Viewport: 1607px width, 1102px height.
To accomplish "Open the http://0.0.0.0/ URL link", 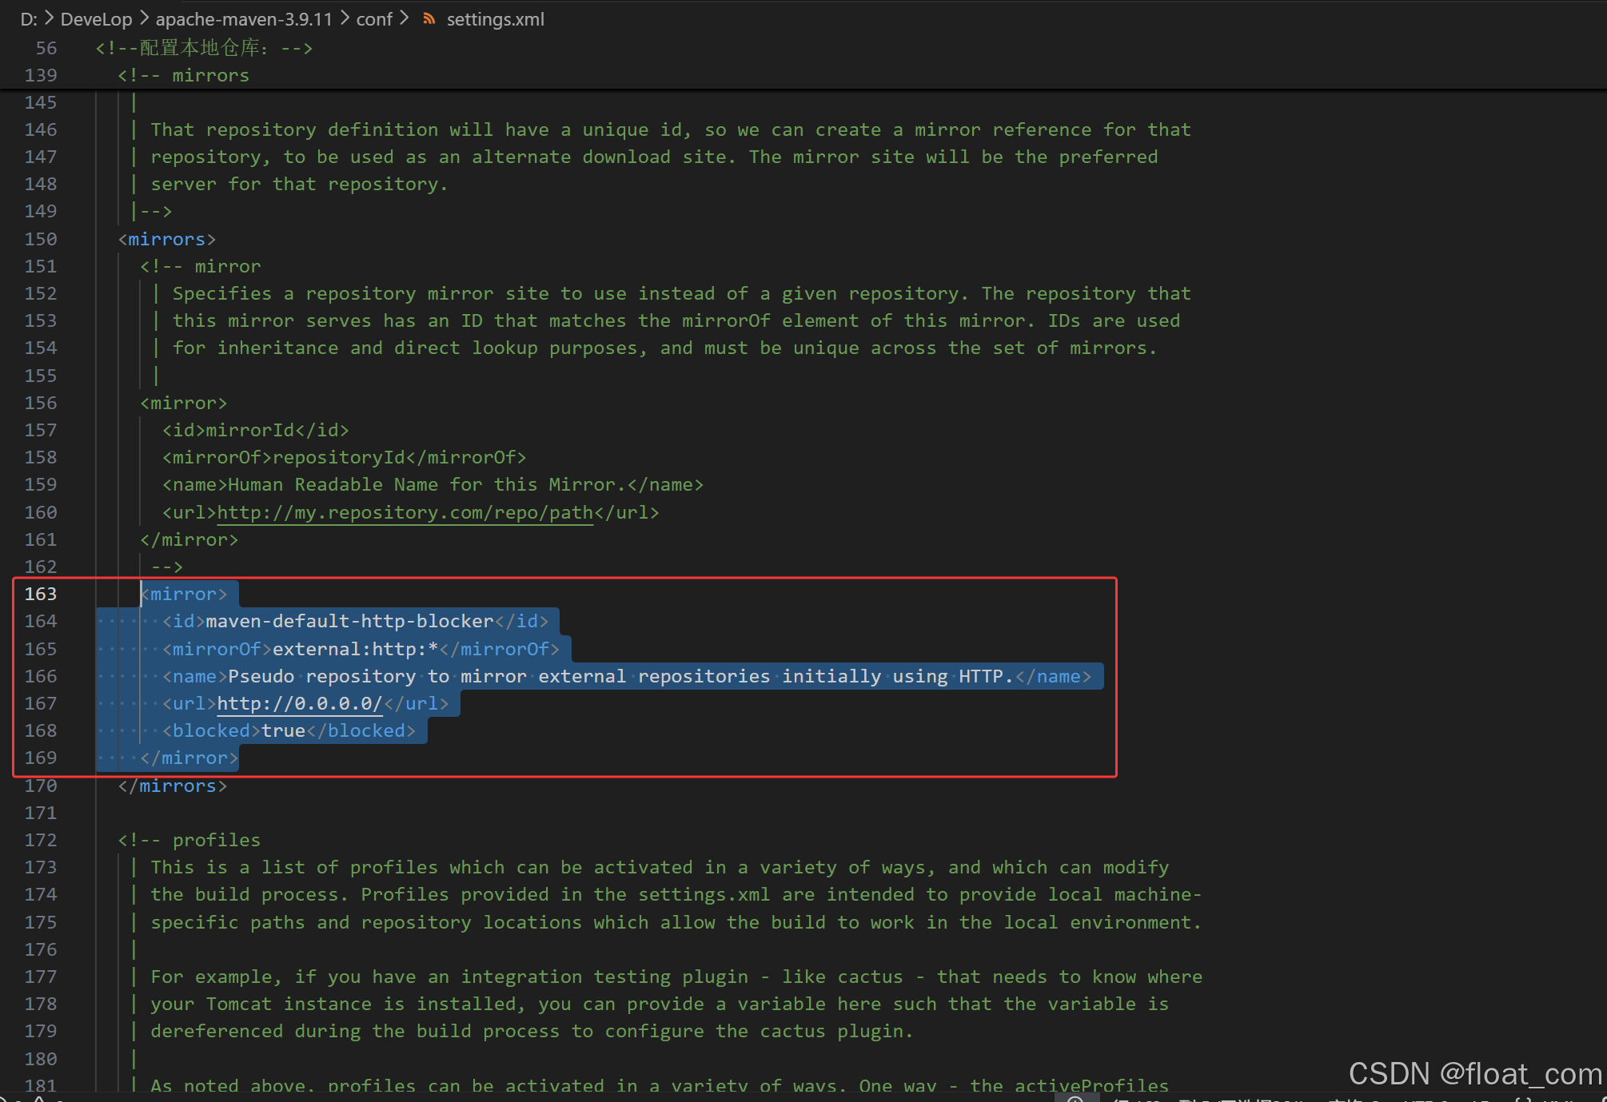I will click(299, 703).
